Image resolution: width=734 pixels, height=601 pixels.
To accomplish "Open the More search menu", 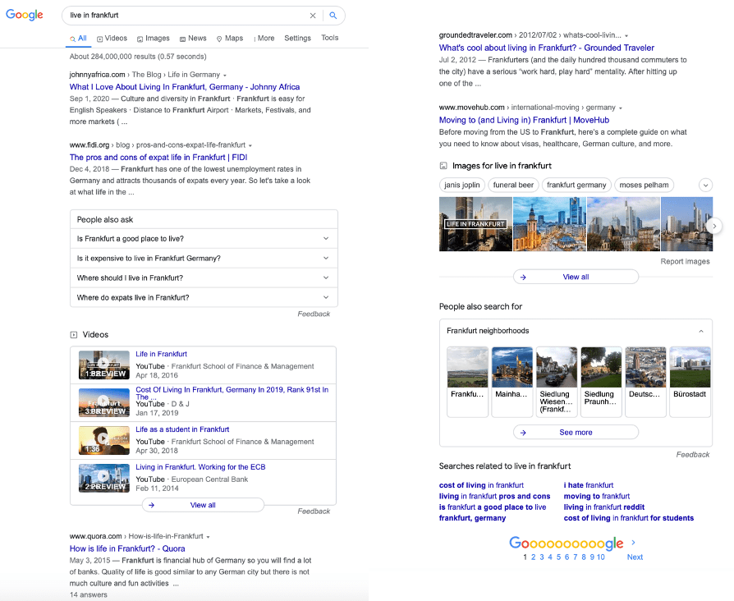I will coord(264,39).
